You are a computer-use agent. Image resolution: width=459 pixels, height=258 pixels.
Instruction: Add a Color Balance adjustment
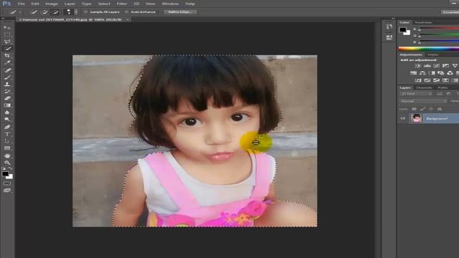pos(422,73)
